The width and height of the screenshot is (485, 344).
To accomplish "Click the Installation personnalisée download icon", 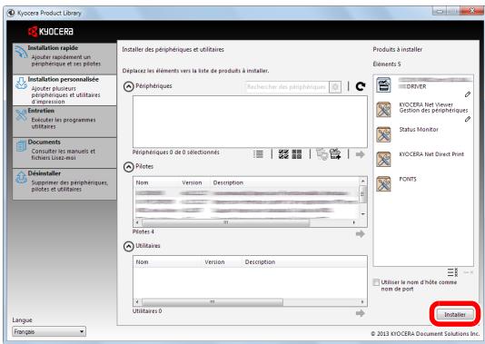I will click(21, 84).
